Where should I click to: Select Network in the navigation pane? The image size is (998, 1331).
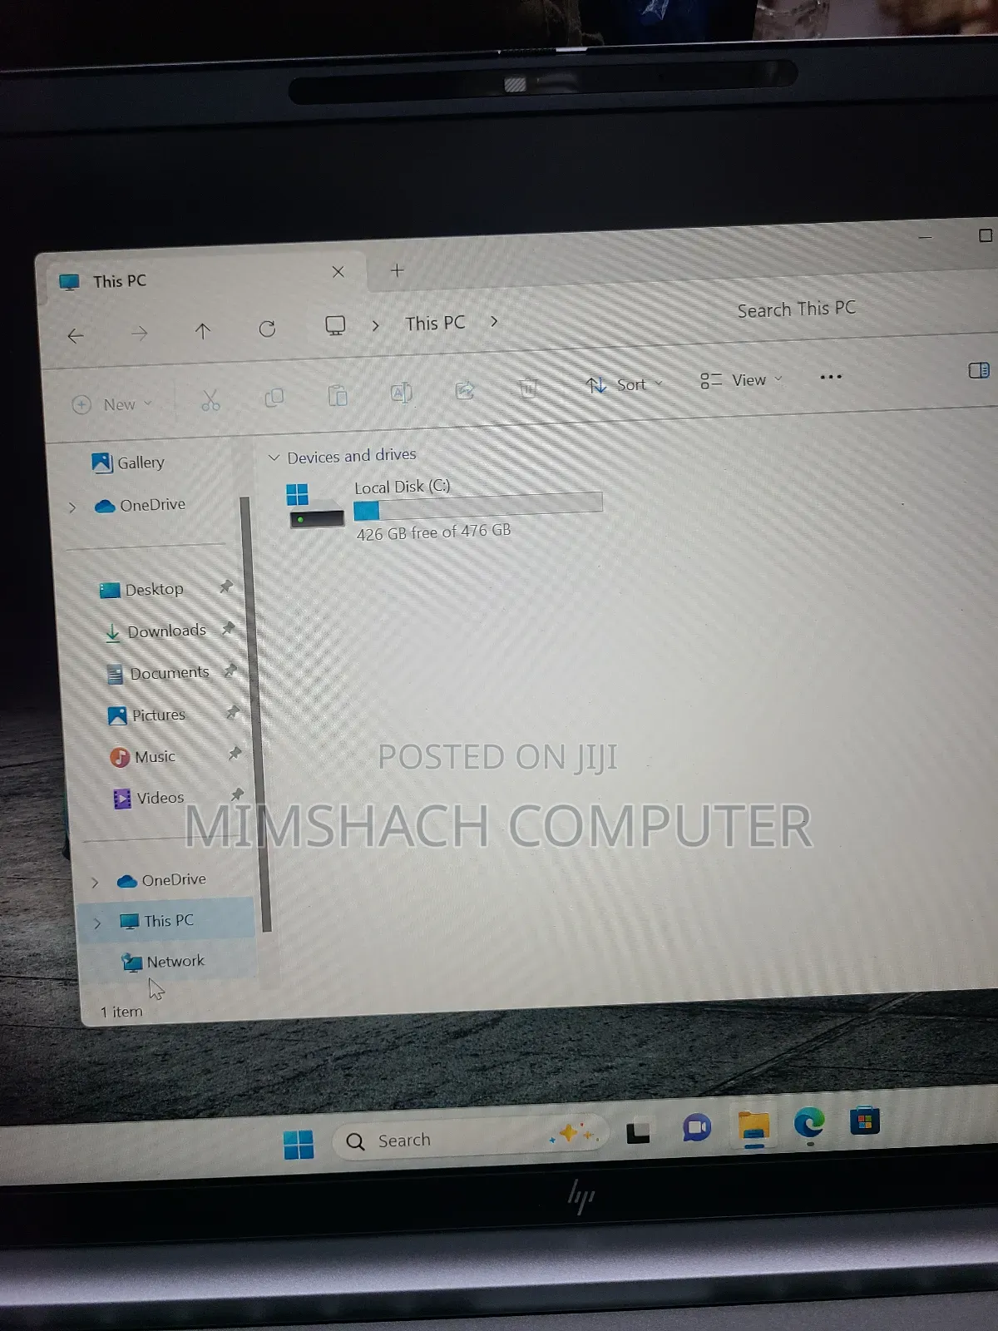163,962
